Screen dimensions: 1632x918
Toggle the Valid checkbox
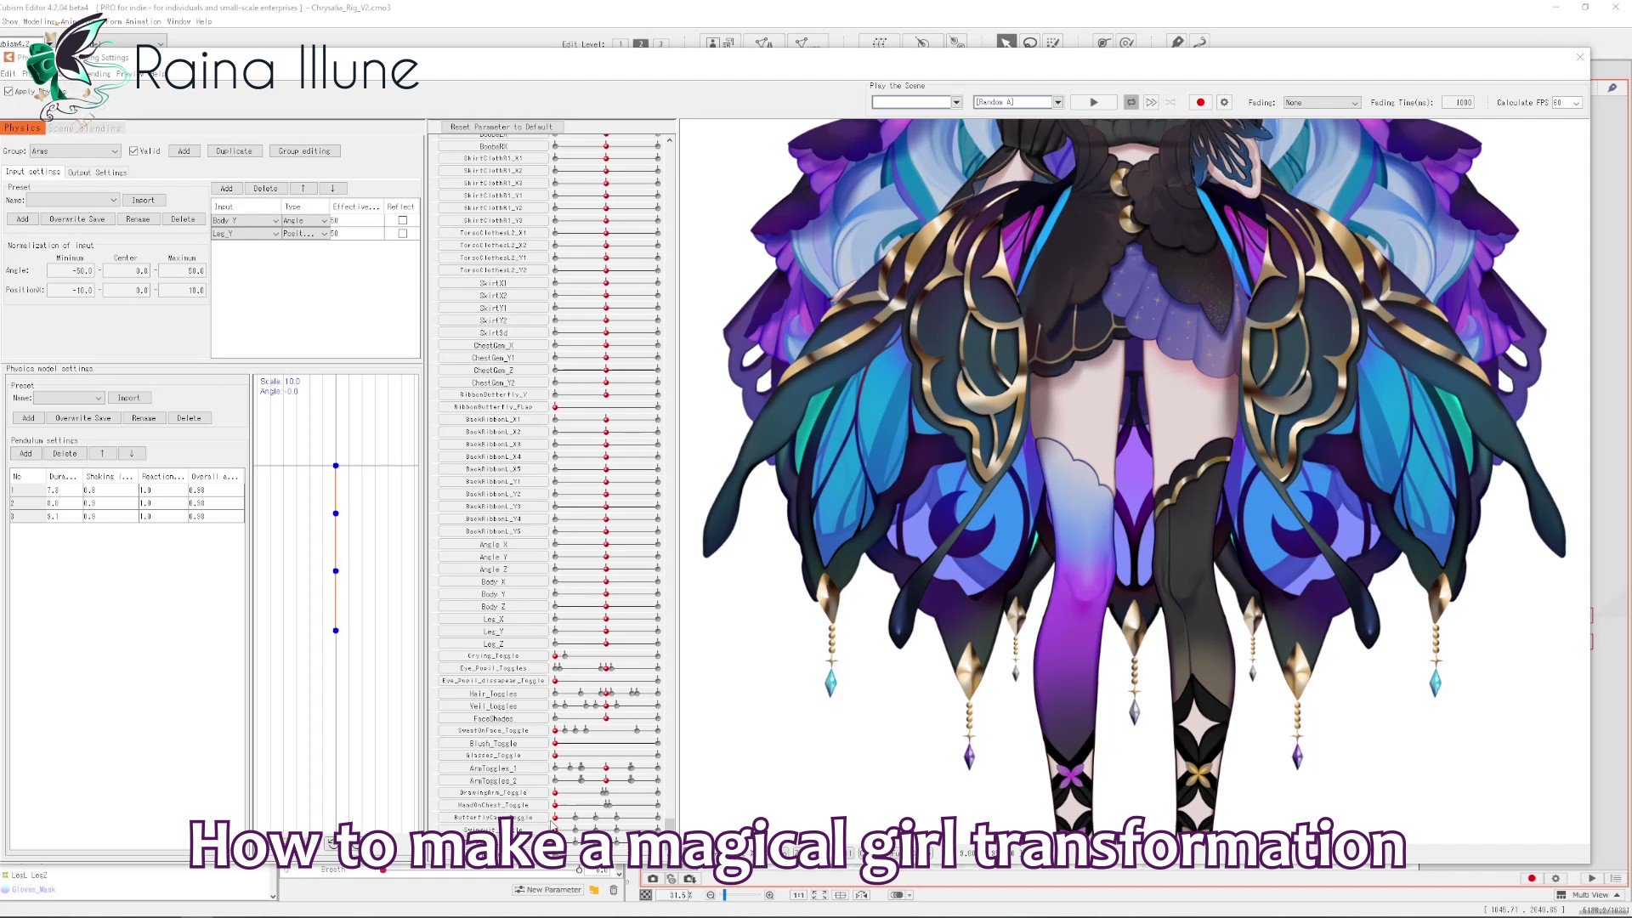click(133, 151)
